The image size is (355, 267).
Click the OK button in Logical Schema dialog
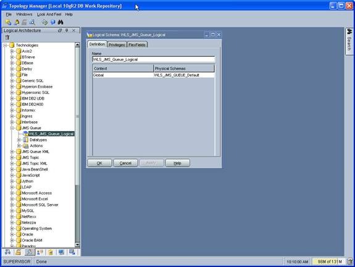99,163
